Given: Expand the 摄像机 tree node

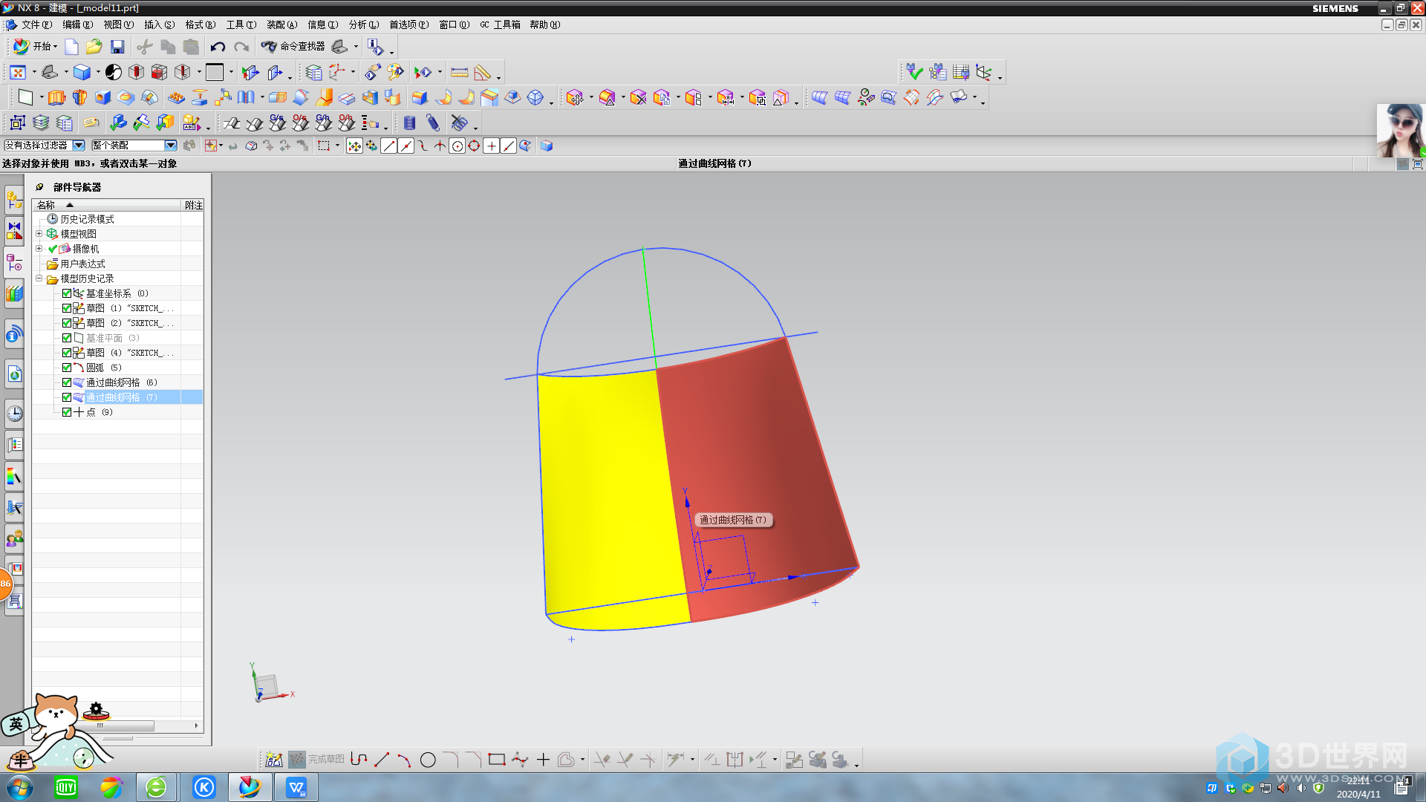Looking at the screenshot, I should click(x=39, y=249).
